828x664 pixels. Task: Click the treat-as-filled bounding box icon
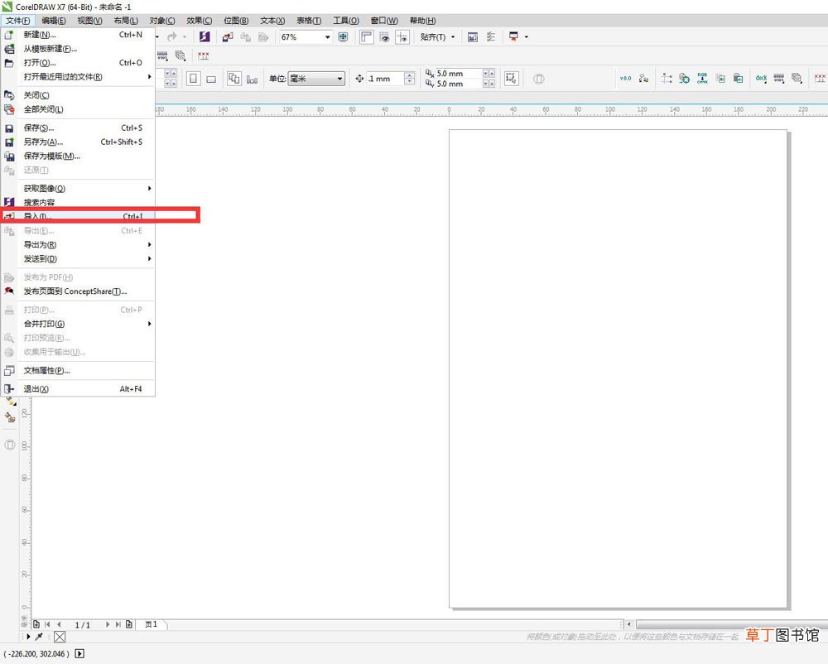pos(511,79)
